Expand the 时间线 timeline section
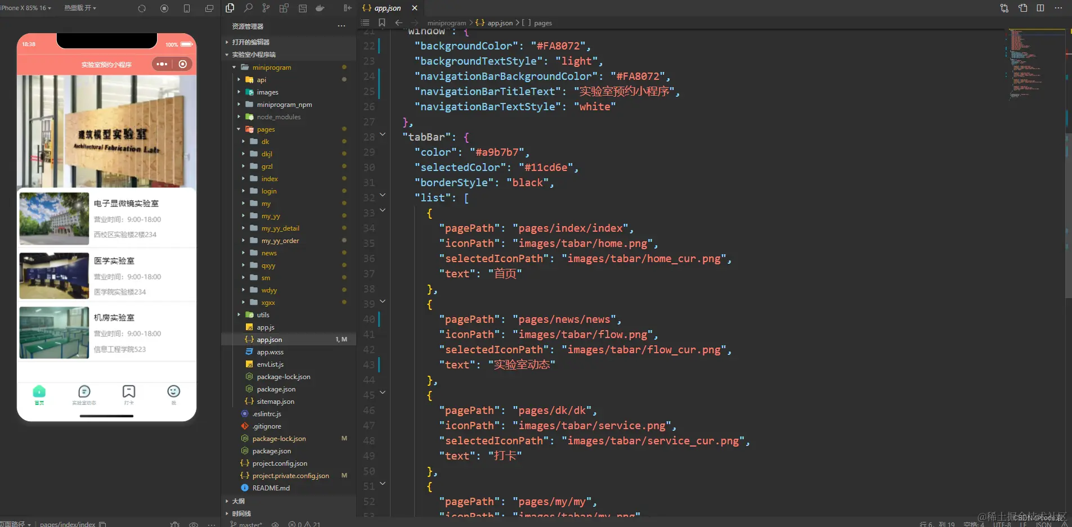The height and width of the screenshot is (527, 1072). click(x=289, y=514)
